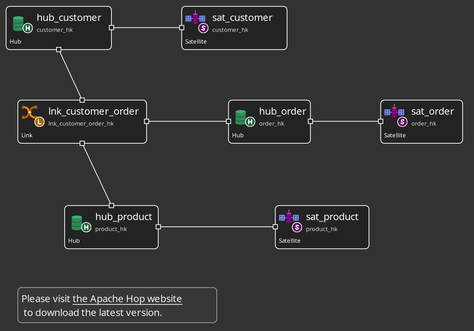Select the sat_product node title
This screenshot has height=331, width=474.
(x=332, y=217)
